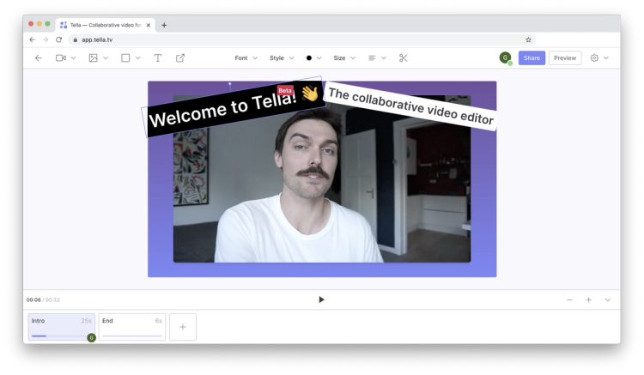
Task: Expand the shape options chevron
Action: 138,58
